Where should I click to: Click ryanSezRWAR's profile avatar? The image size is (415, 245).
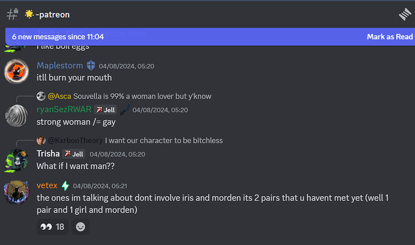(16, 116)
